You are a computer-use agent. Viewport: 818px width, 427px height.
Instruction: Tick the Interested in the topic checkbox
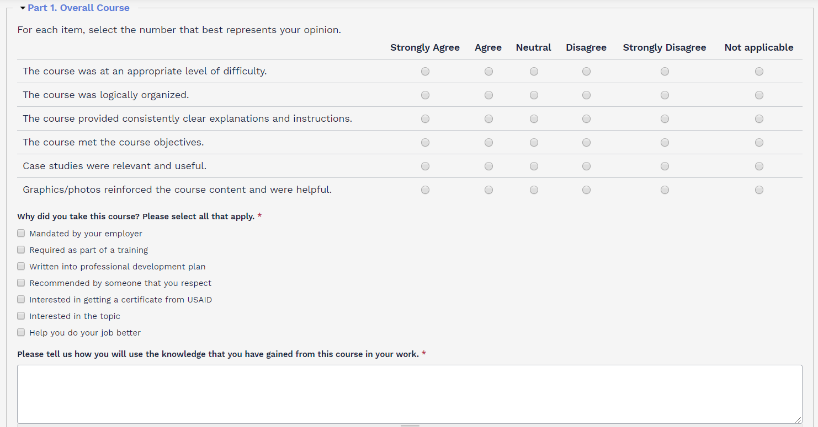pyautogui.click(x=21, y=316)
